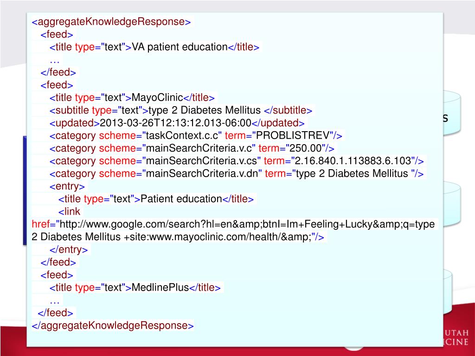475x356 pixels.
Task: Select the 'MedlinePlus' title line
Action: (135, 287)
